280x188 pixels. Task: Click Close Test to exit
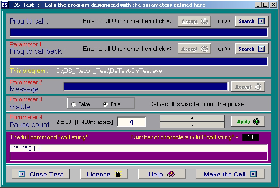[x=40, y=174]
